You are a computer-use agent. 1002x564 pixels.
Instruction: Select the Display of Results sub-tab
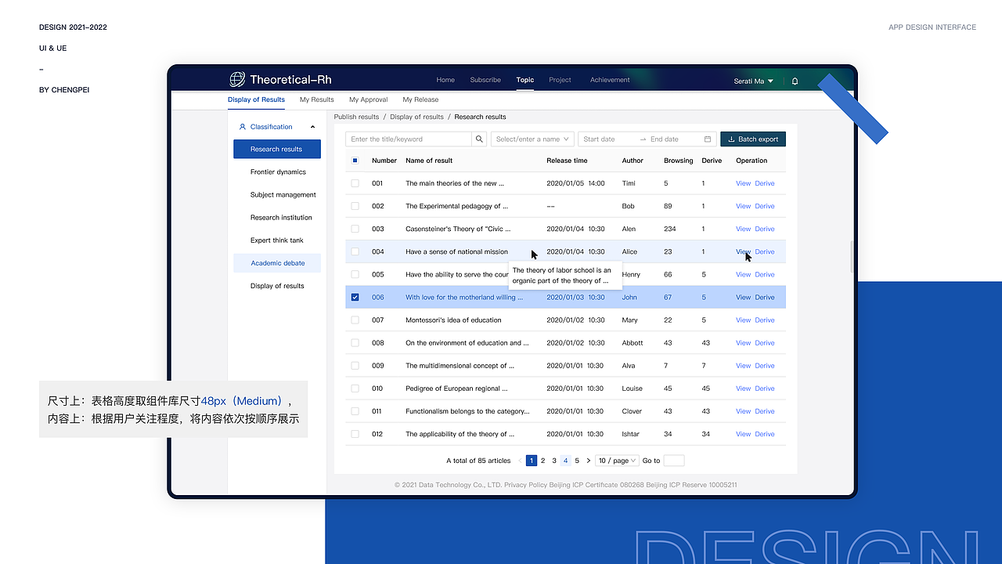click(x=256, y=99)
